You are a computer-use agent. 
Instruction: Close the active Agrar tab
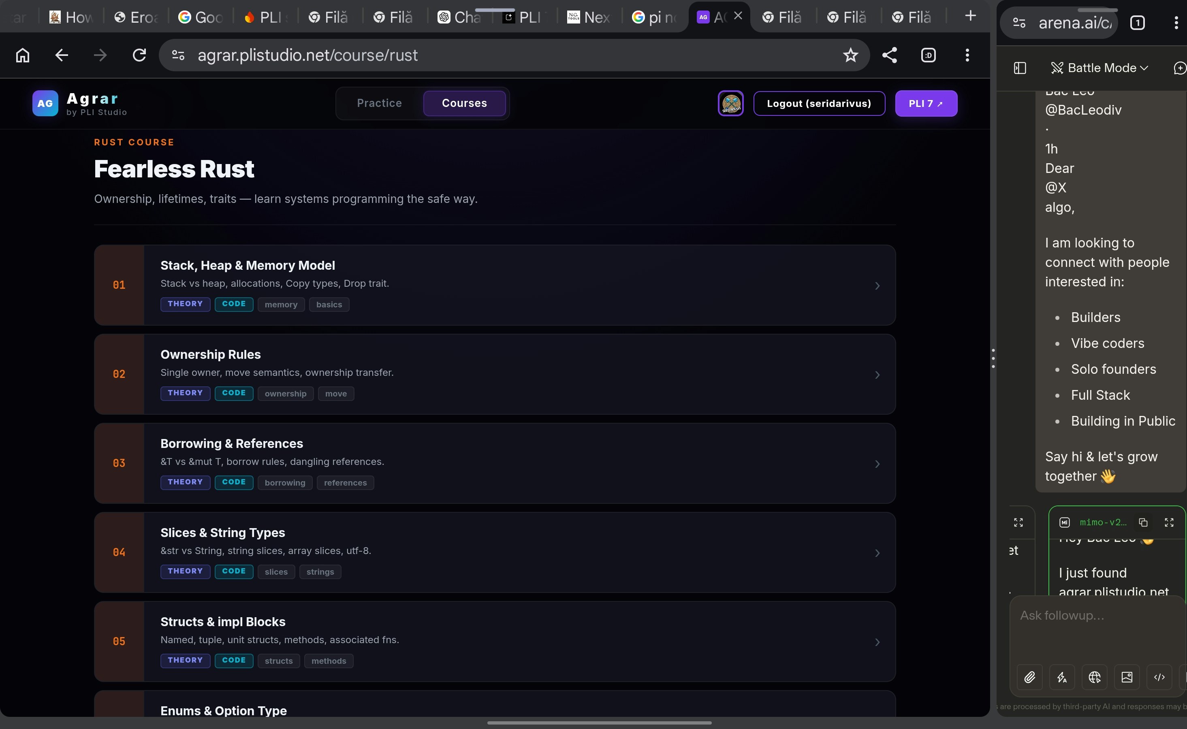point(738,16)
